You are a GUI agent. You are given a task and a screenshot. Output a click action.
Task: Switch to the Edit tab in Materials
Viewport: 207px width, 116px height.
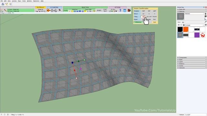(183, 22)
